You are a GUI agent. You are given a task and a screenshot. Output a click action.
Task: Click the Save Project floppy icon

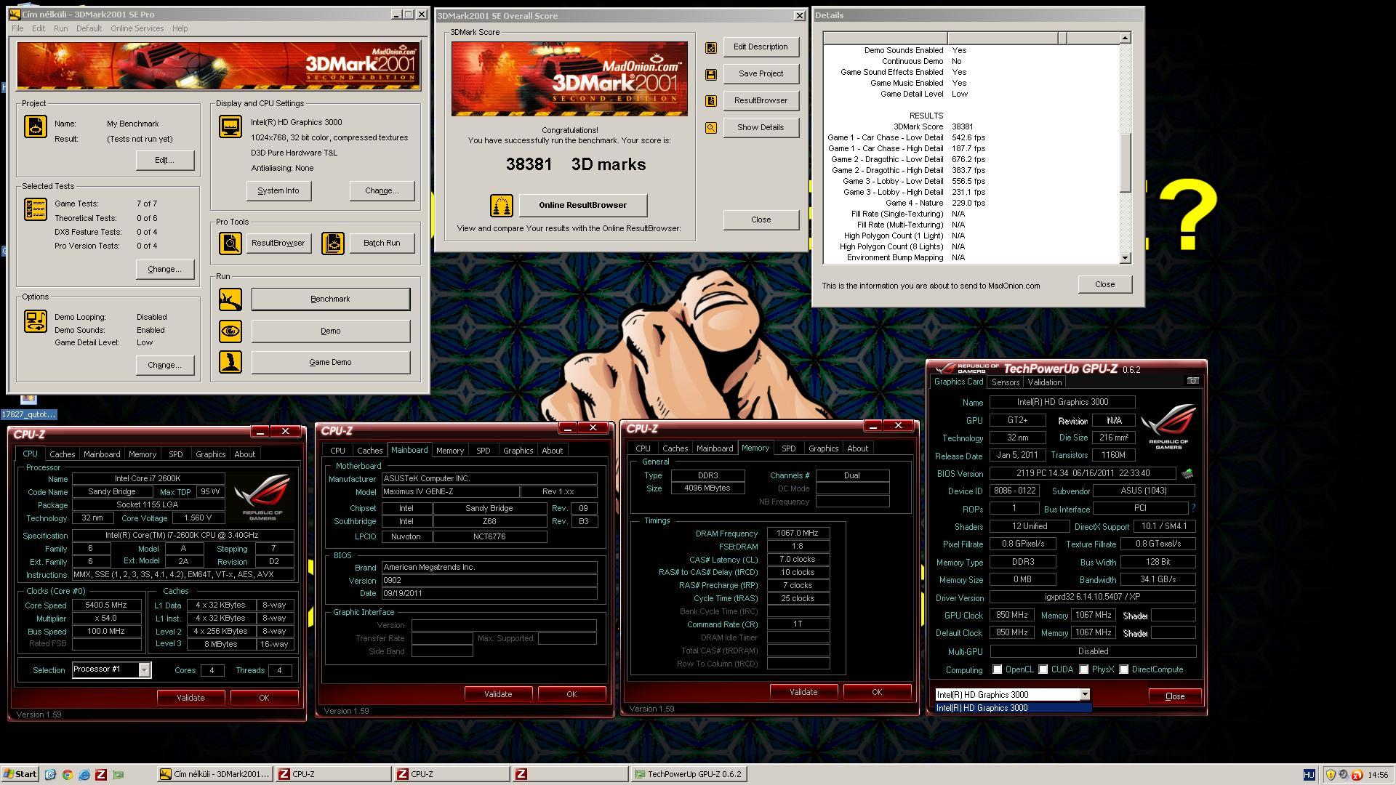point(711,74)
